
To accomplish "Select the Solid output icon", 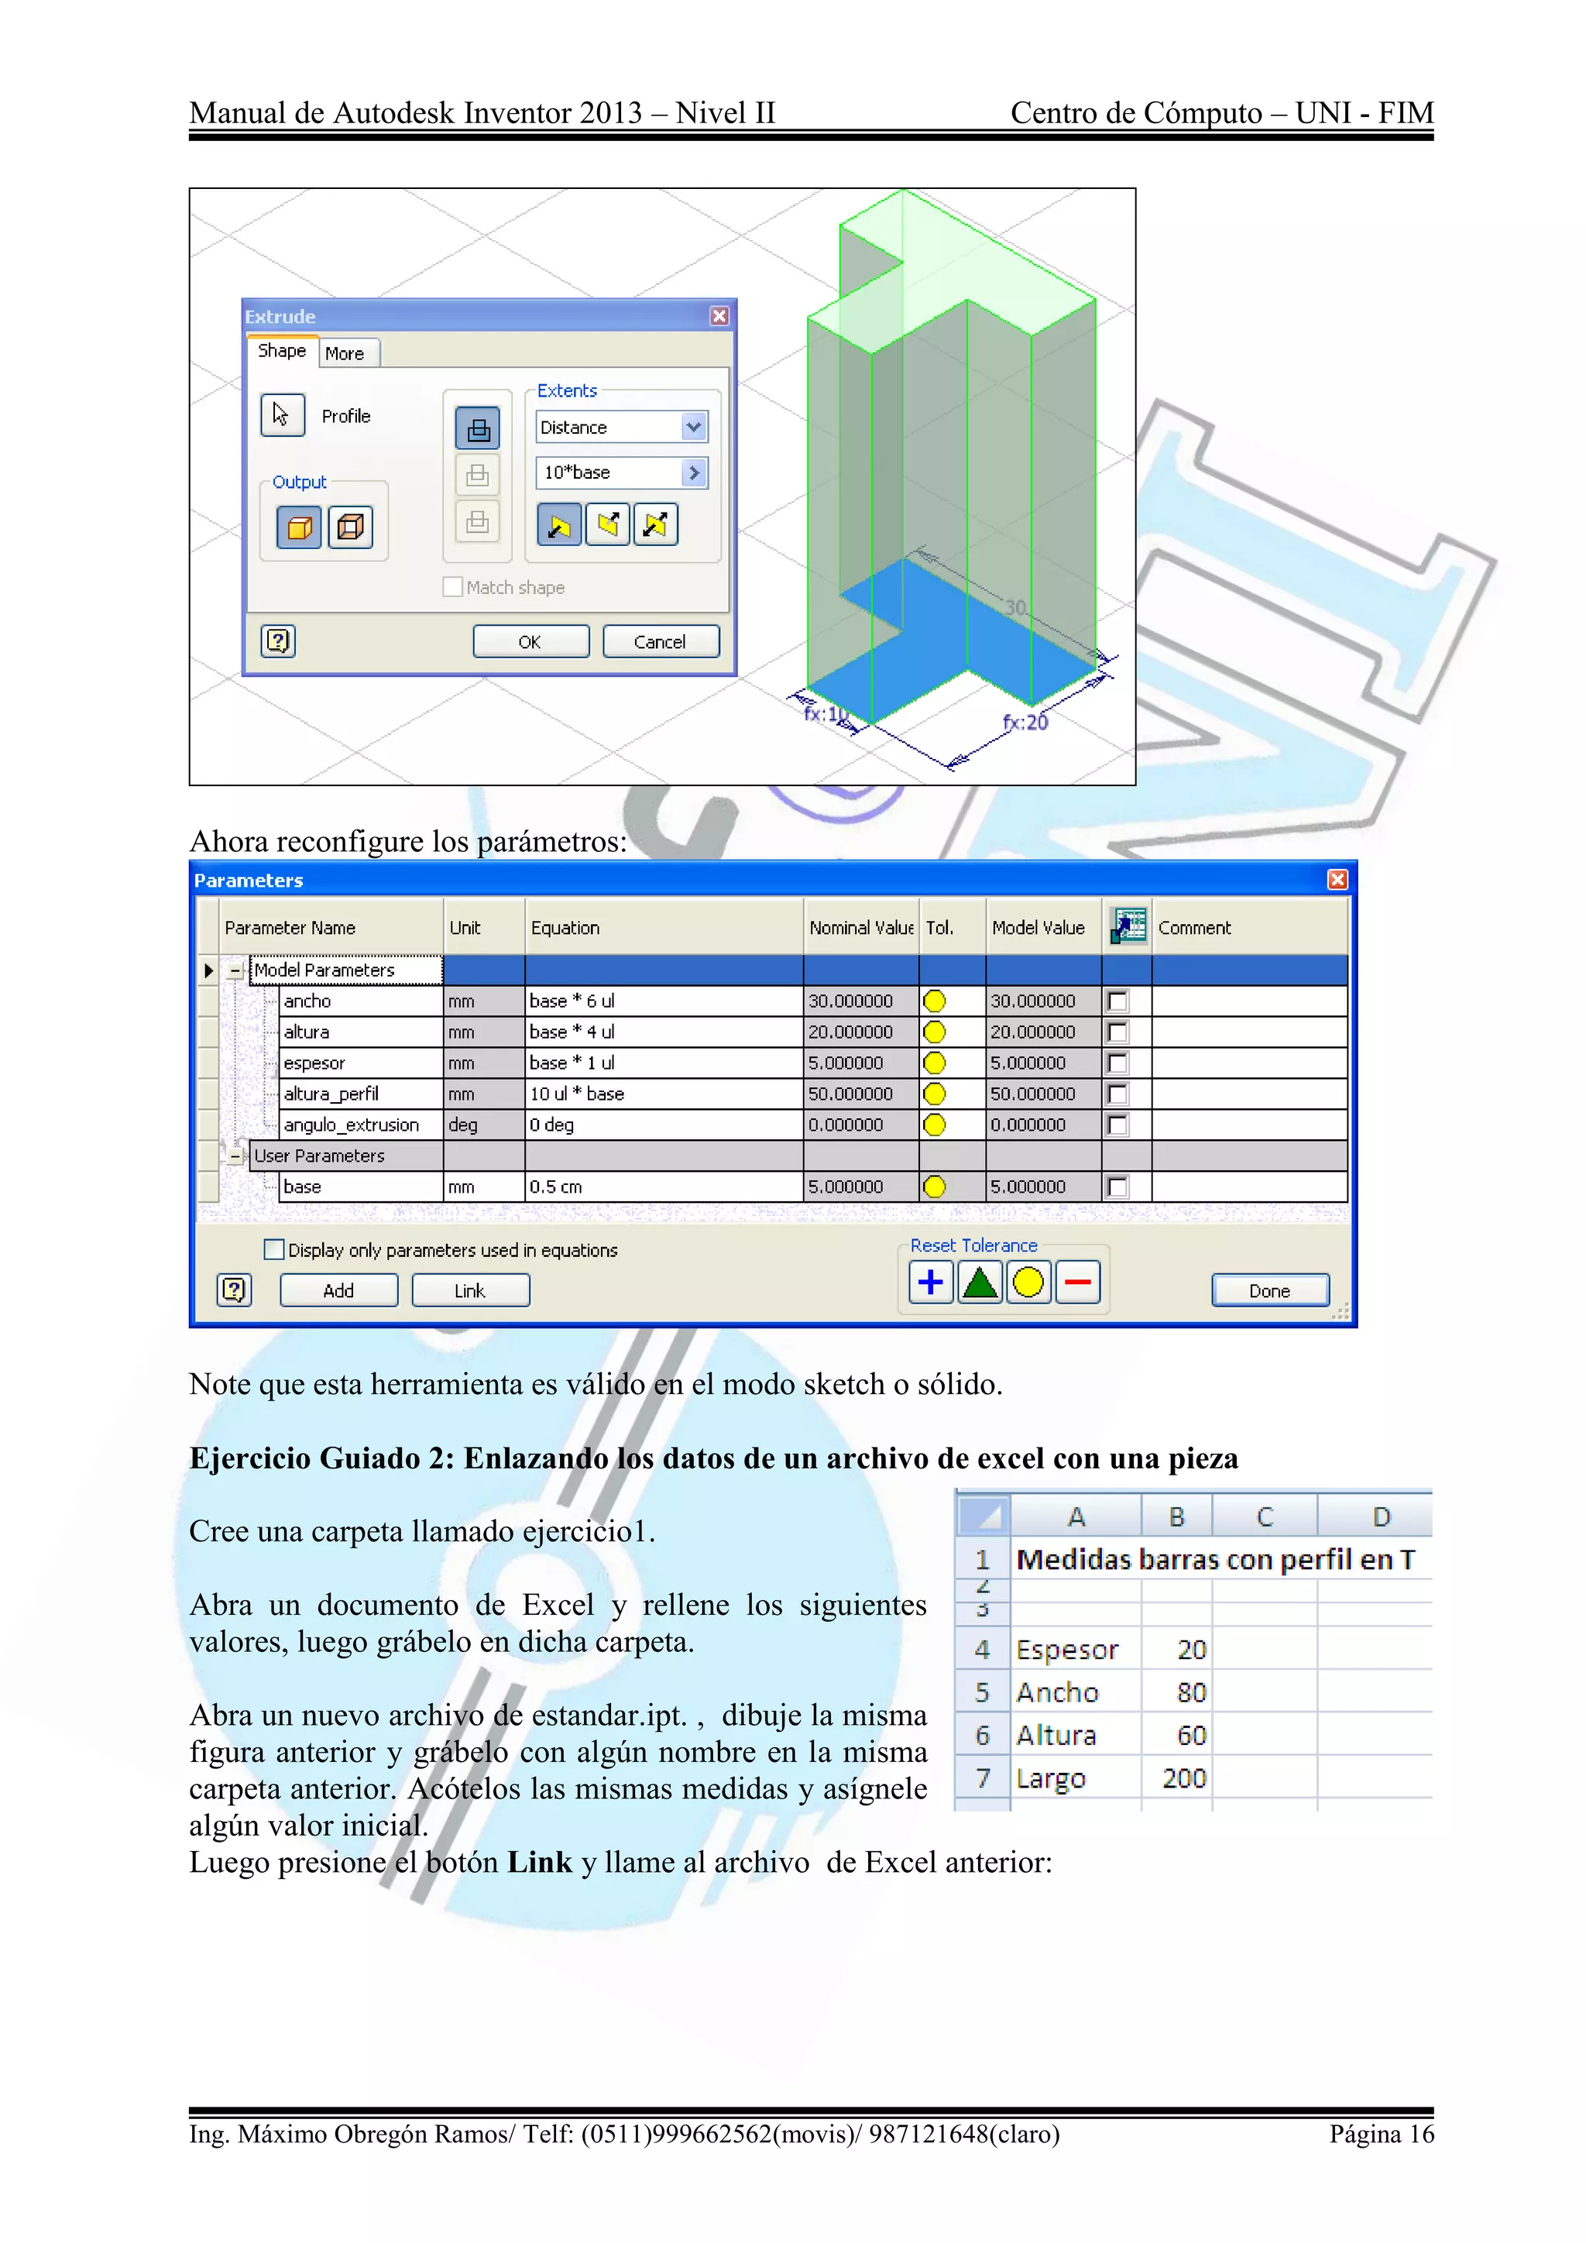I will [x=299, y=527].
